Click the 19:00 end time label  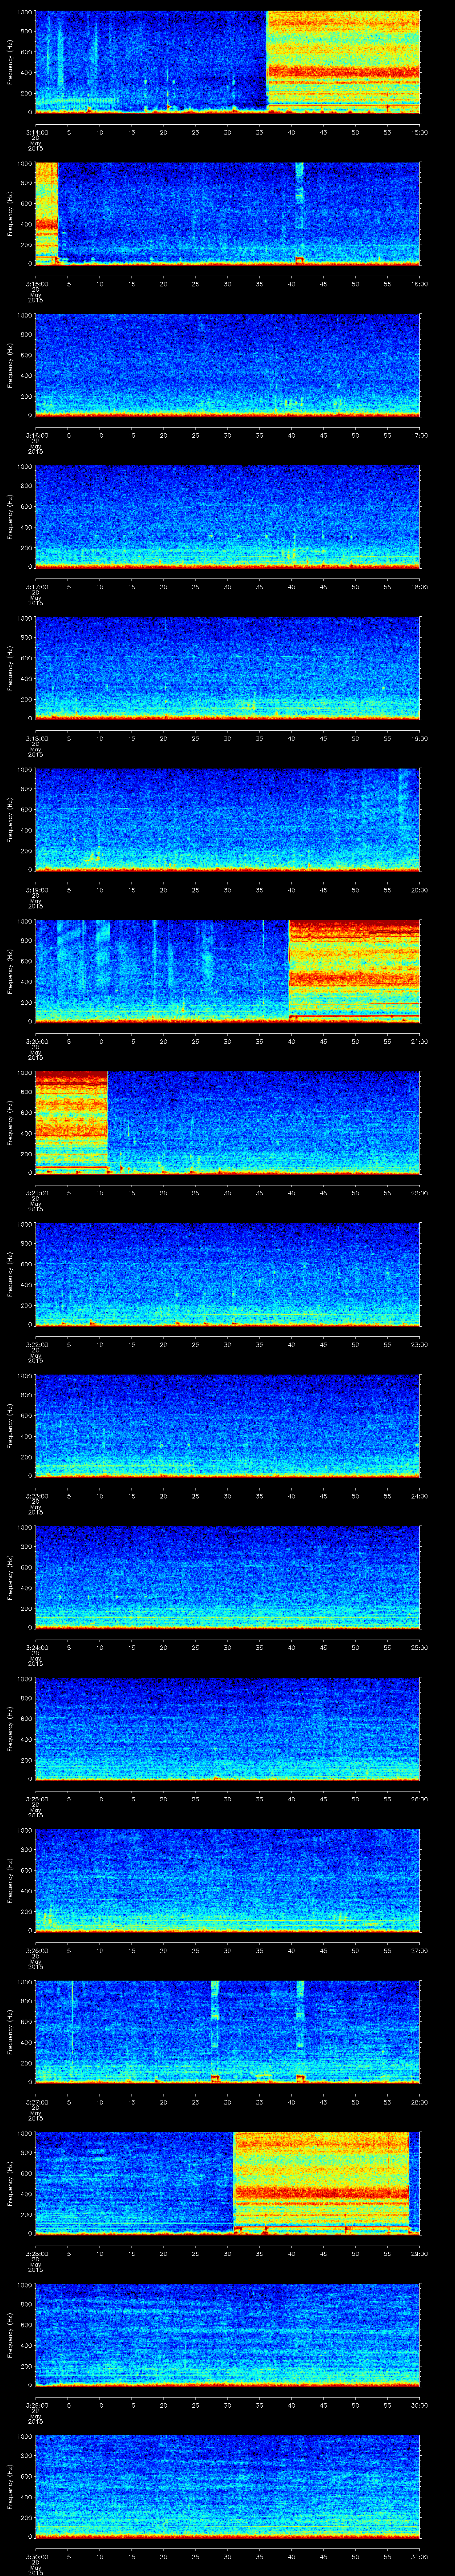[419, 738]
